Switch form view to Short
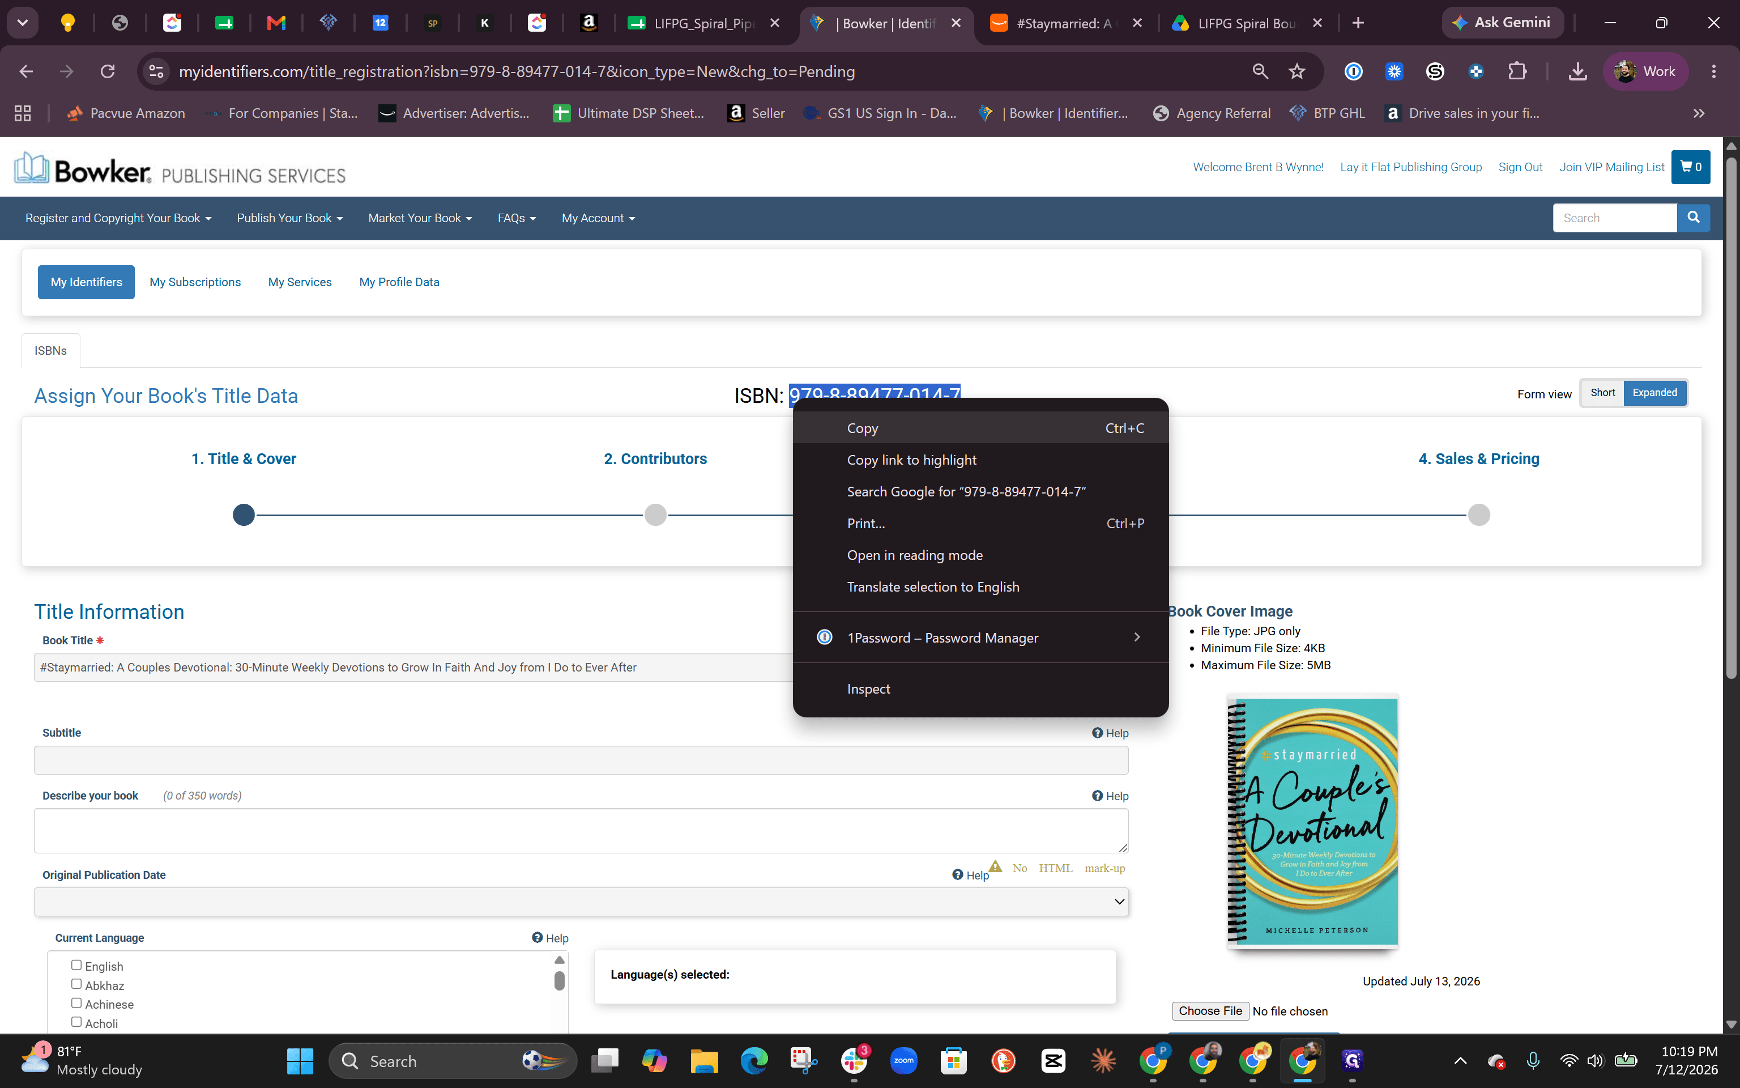Image resolution: width=1740 pixels, height=1088 pixels. point(1603,393)
